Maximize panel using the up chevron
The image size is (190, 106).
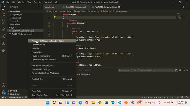pos(184,70)
